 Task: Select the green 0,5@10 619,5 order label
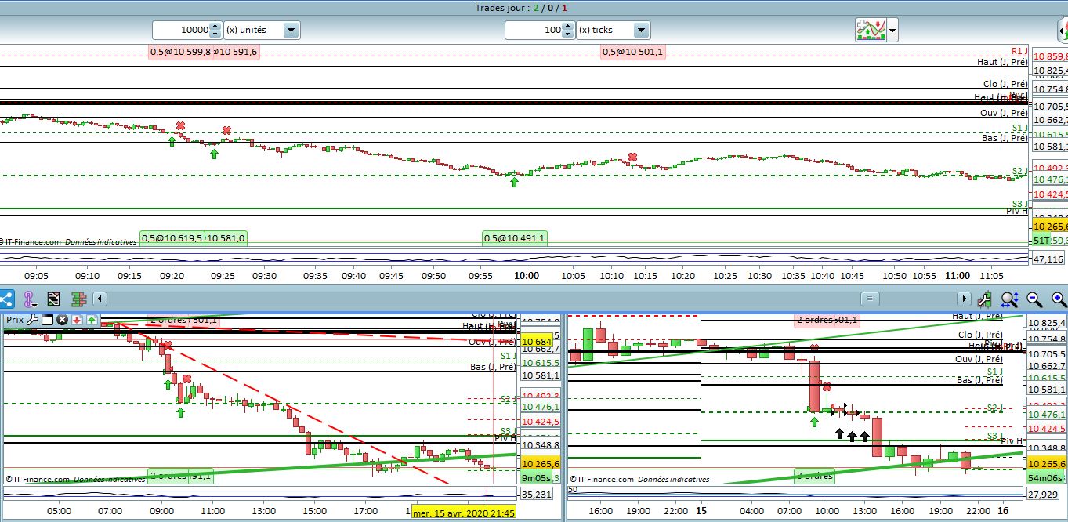pyautogui.click(x=172, y=238)
